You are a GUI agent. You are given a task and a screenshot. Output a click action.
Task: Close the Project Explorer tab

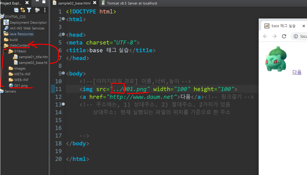pos(27,3)
